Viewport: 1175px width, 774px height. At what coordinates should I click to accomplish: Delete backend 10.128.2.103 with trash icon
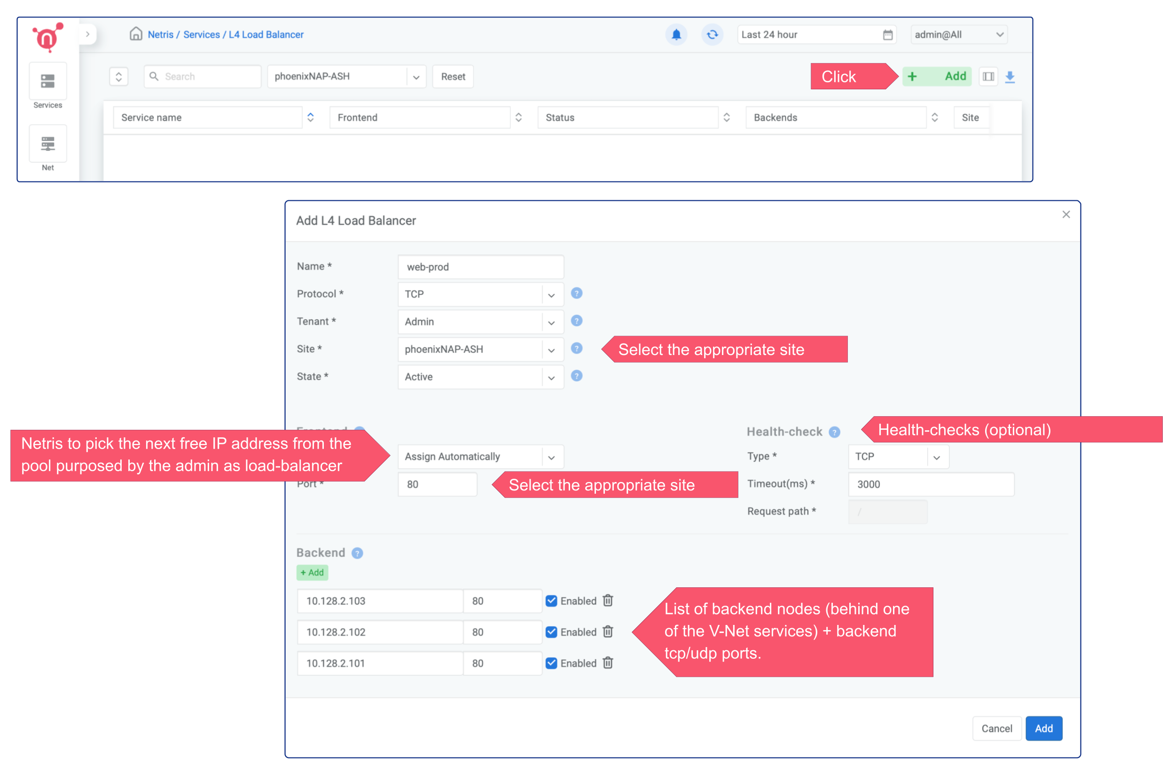(608, 600)
